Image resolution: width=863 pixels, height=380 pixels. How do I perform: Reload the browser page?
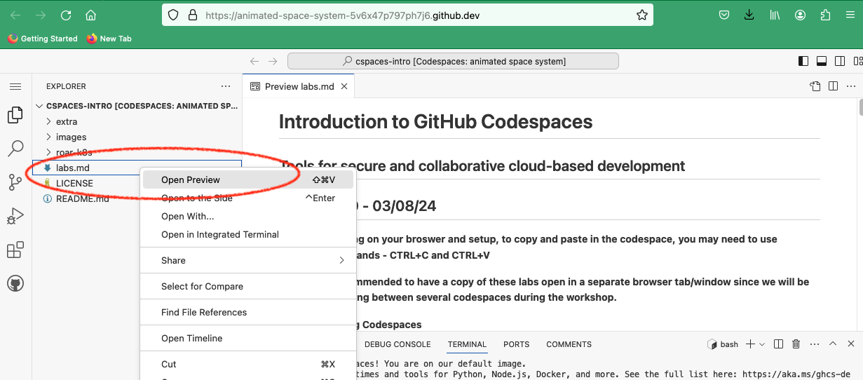point(66,15)
